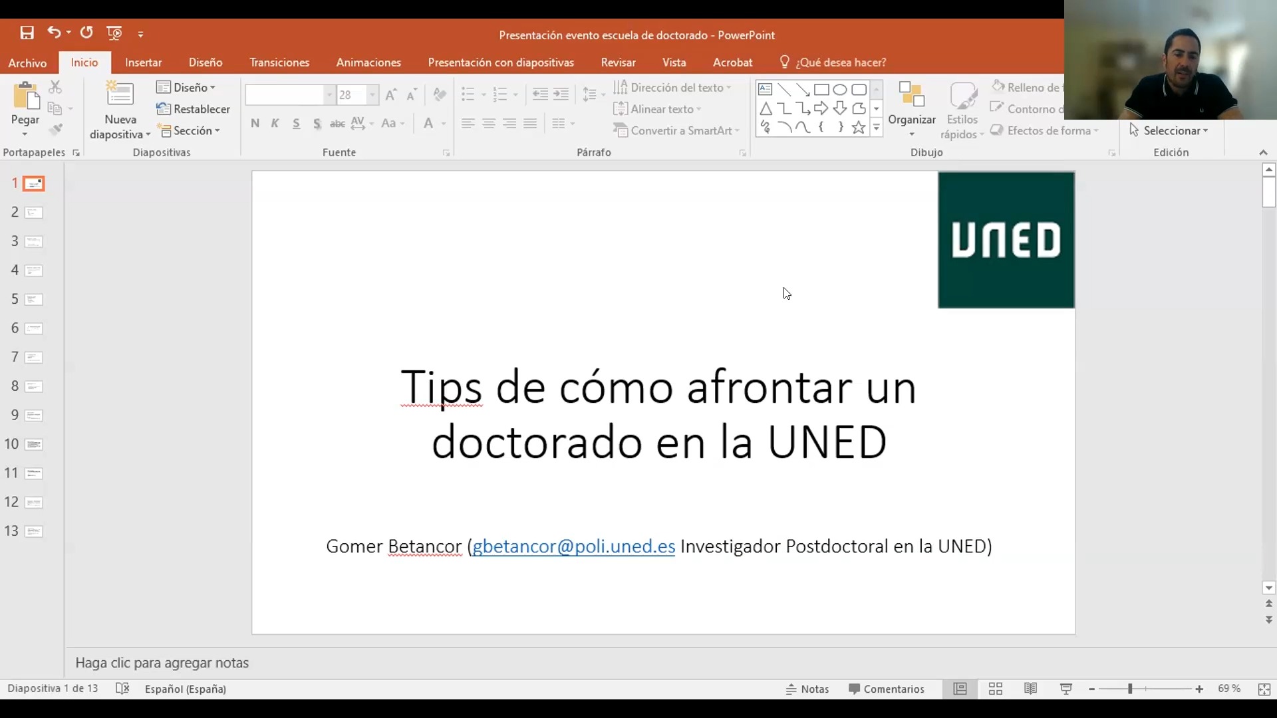Switch to the Revisar tab
The image size is (1277, 718).
(x=619, y=62)
